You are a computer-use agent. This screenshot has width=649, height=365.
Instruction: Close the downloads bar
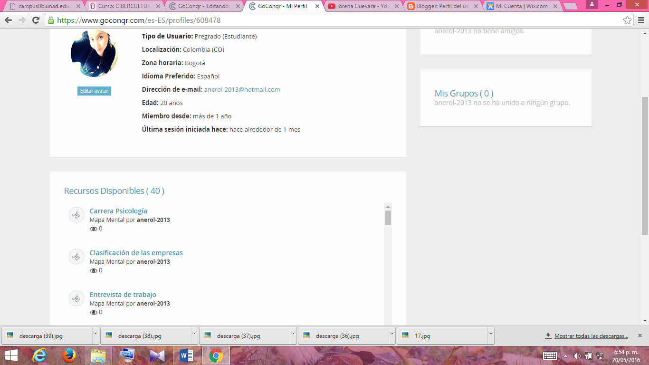639,336
